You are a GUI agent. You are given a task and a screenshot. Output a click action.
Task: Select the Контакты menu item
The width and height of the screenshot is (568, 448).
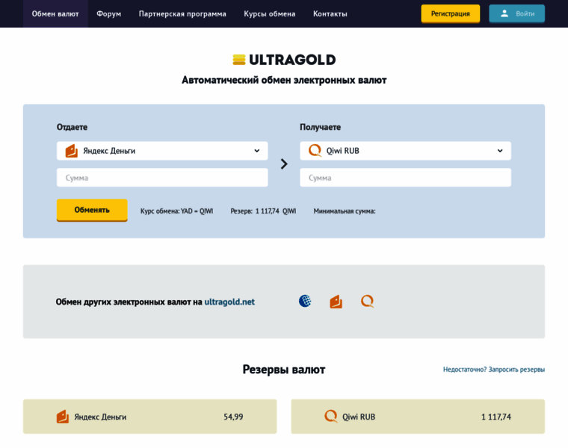[x=330, y=13]
